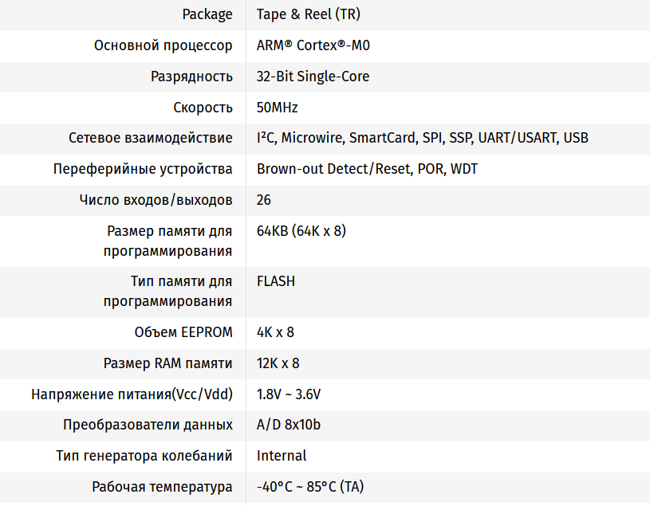The height and width of the screenshot is (506, 650).
Task: Click the 'Internal' oscillator type value
Action: point(281,456)
